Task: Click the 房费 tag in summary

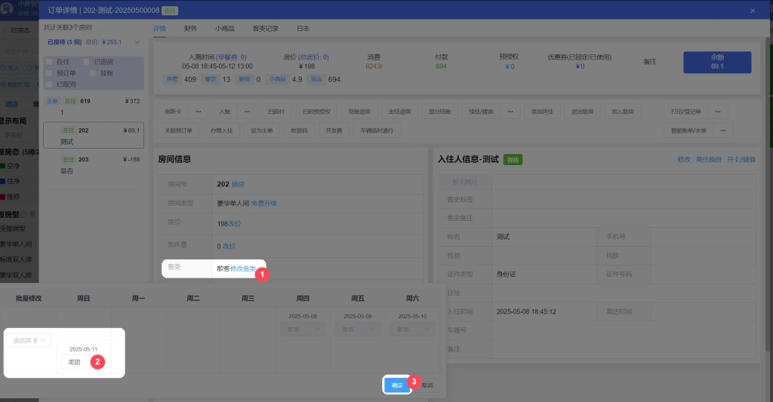Action: click(x=173, y=79)
